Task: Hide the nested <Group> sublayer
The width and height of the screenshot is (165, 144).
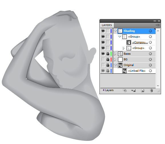Action: tap(103, 48)
